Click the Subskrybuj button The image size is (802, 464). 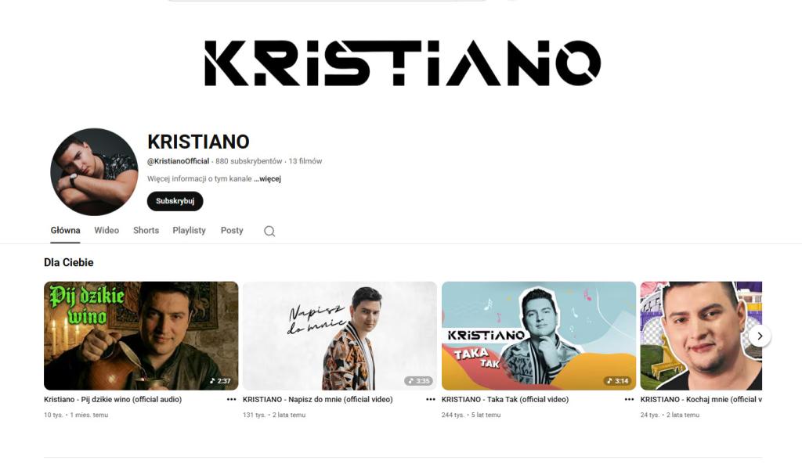tap(175, 201)
